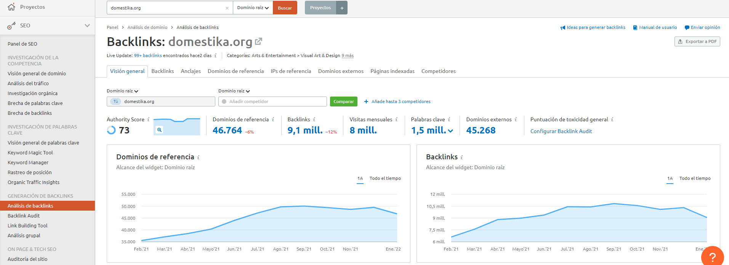Open Panel de SEO in sidebar

click(22, 44)
